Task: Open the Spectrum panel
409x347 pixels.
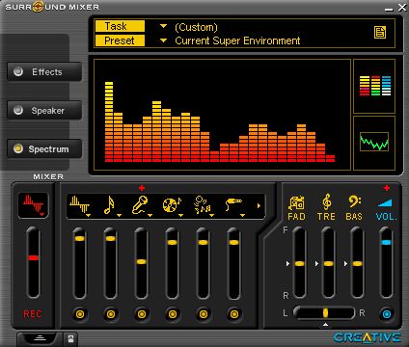Action: (44, 148)
